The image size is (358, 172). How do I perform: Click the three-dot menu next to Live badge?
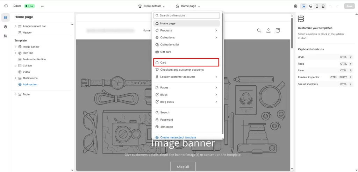click(x=43, y=6)
